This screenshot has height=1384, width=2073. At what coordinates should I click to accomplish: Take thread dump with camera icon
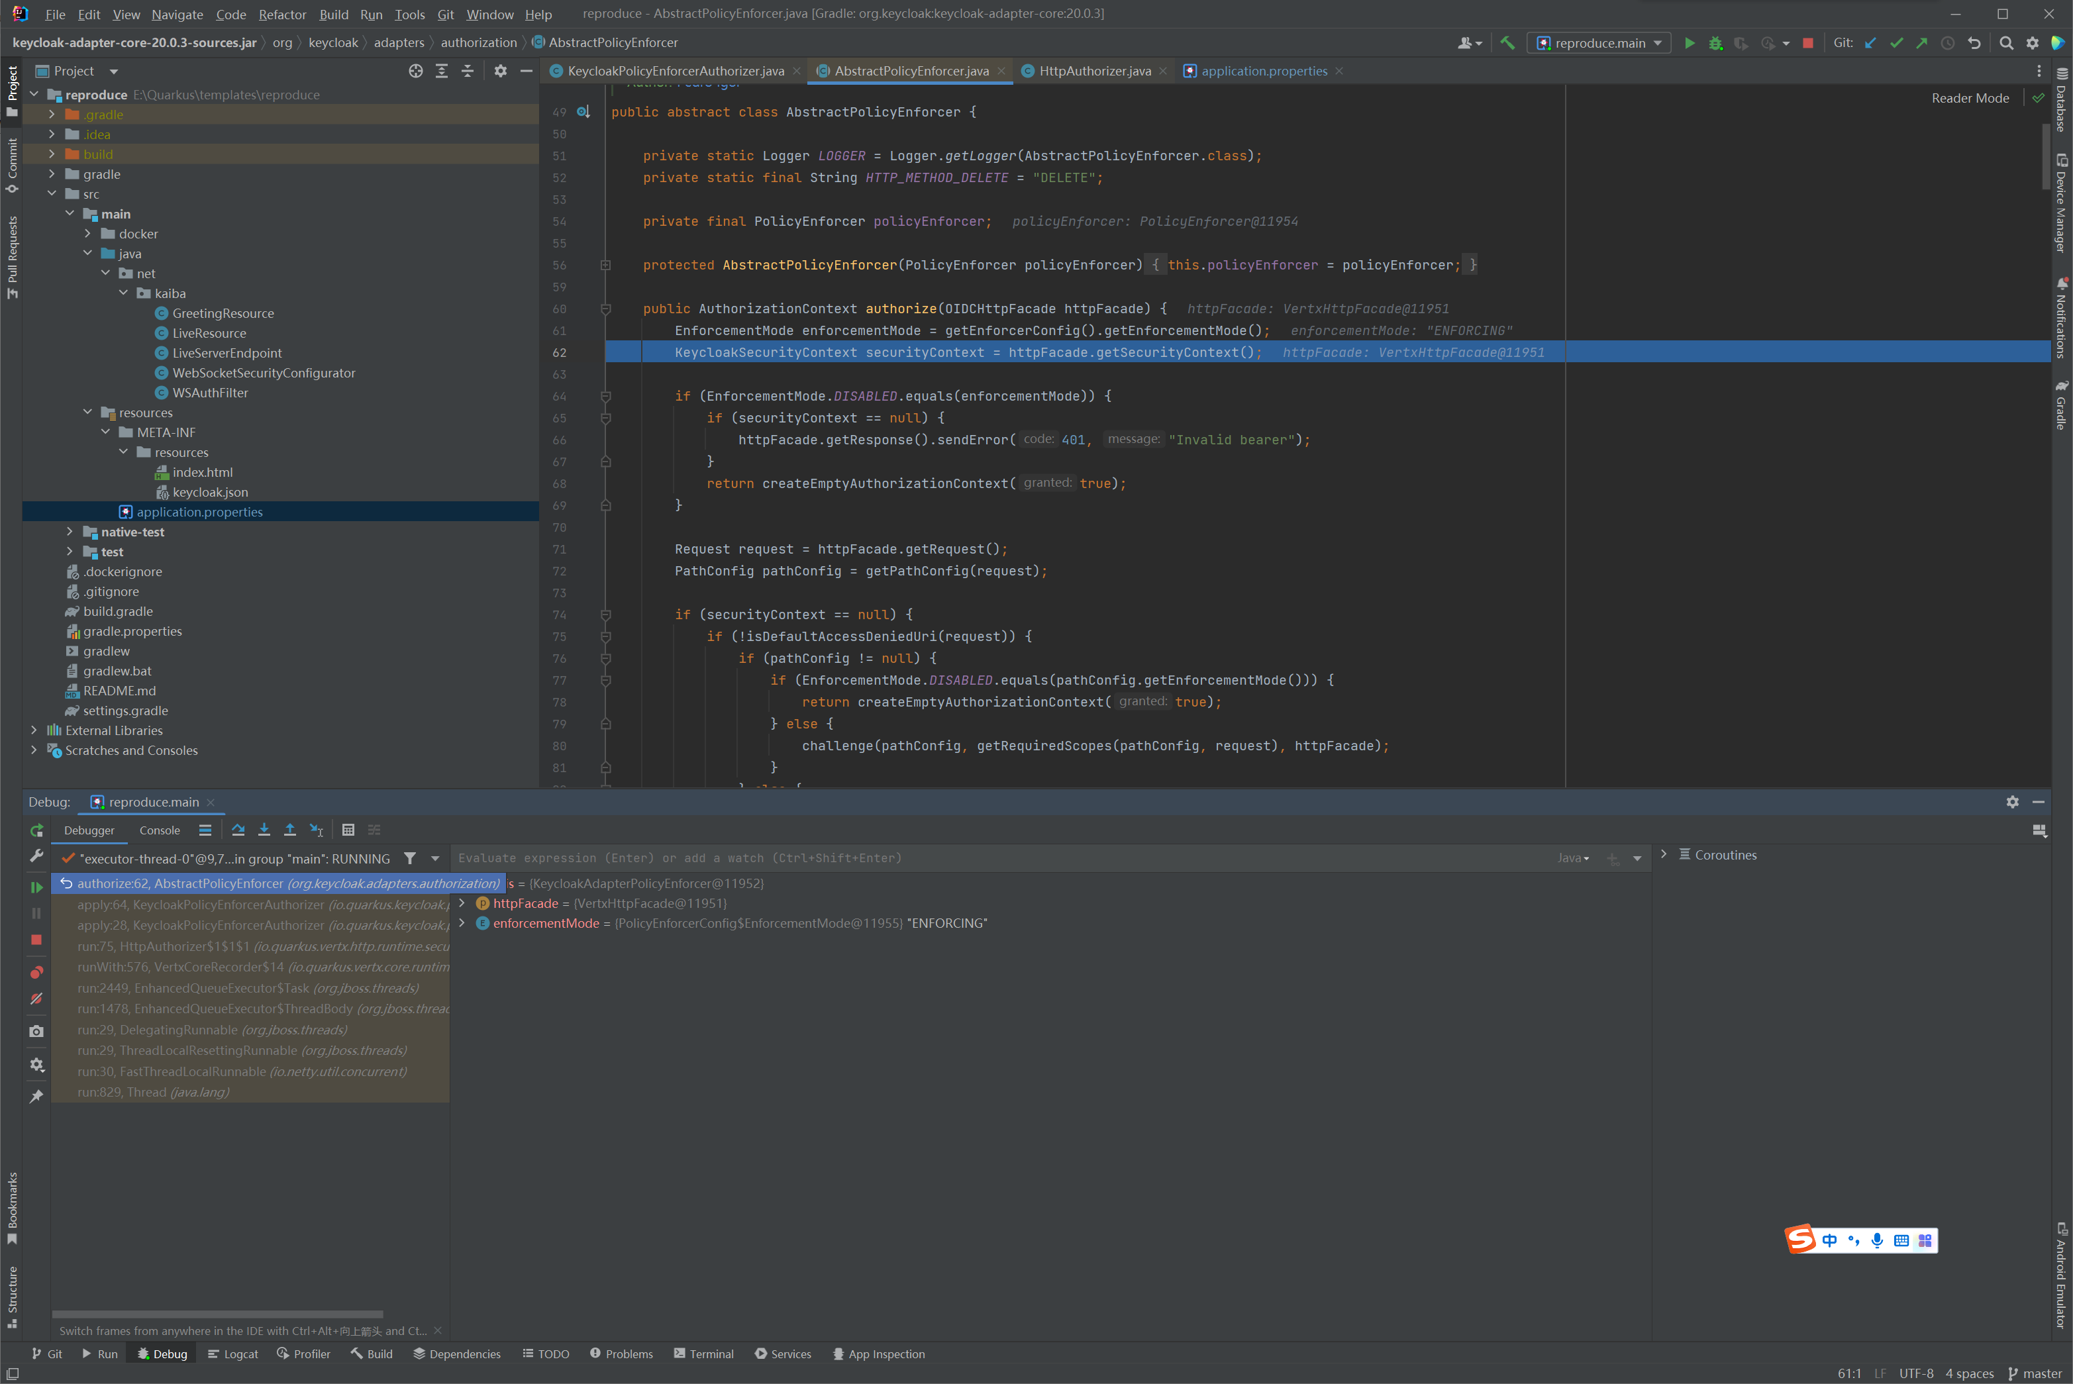pos(36,1031)
